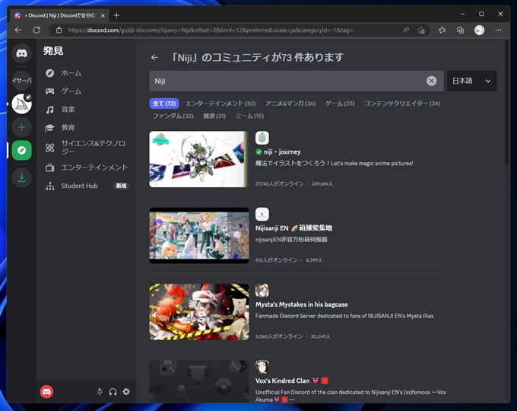This screenshot has width=517, height=411.
Task: Click the game controller sidebar icon
Action: [49, 91]
